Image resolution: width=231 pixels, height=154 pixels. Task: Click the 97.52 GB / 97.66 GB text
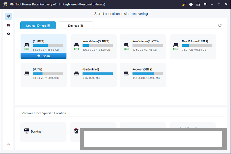coord(144,50)
